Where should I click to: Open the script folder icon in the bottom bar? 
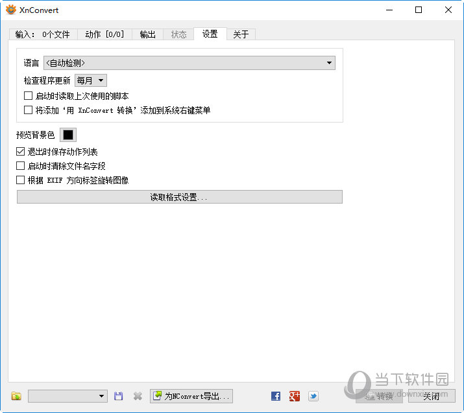tap(16, 396)
